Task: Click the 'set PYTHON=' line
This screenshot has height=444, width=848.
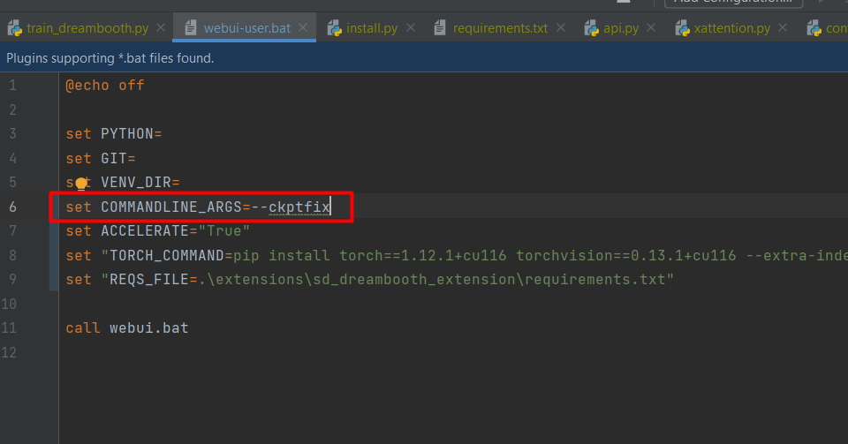Action: pos(114,133)
